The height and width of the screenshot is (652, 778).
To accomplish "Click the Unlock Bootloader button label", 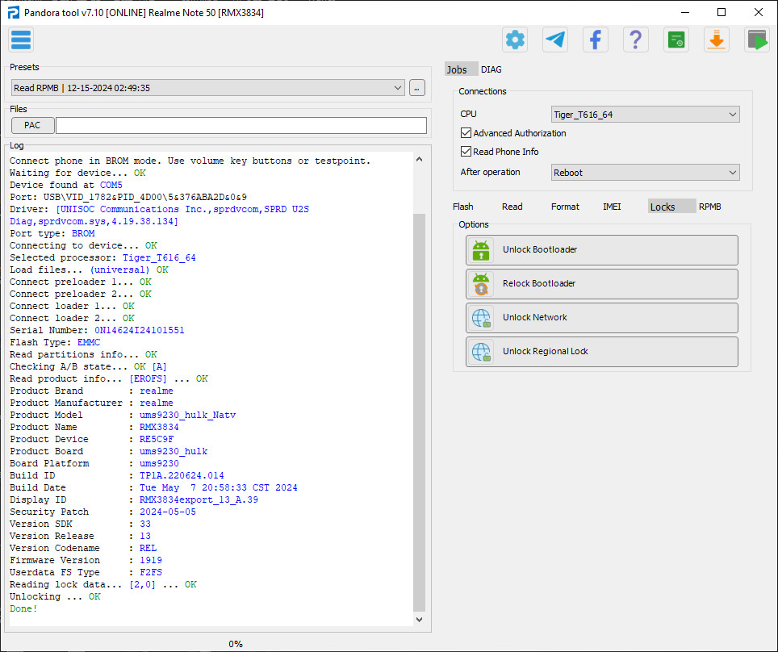I will point(540,249).
